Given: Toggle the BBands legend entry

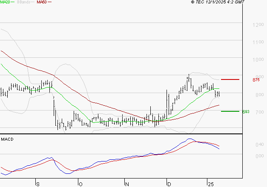Looking at the screenshot, I should click(24, 2).
